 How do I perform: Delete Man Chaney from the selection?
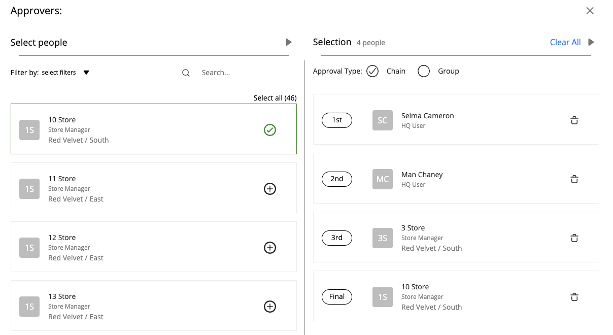[574, 179]
